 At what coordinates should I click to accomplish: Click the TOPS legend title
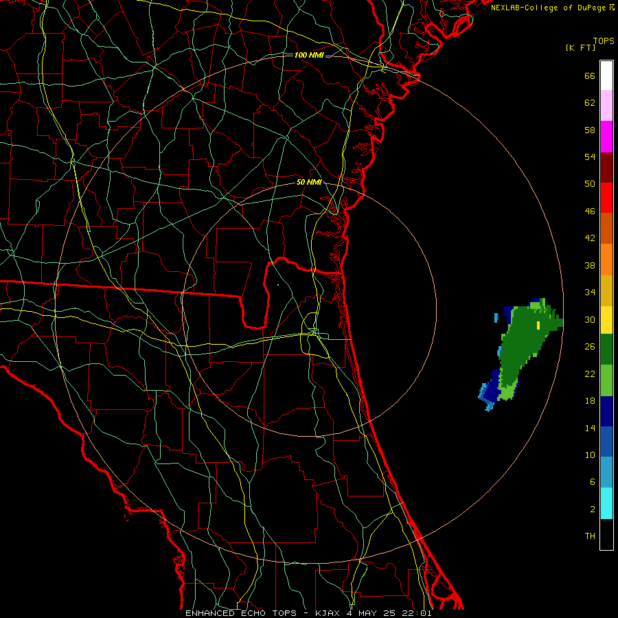604,41
